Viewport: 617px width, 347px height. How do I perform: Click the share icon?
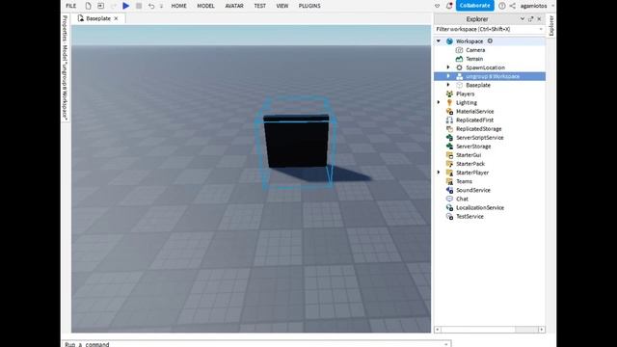coord(512,6)
